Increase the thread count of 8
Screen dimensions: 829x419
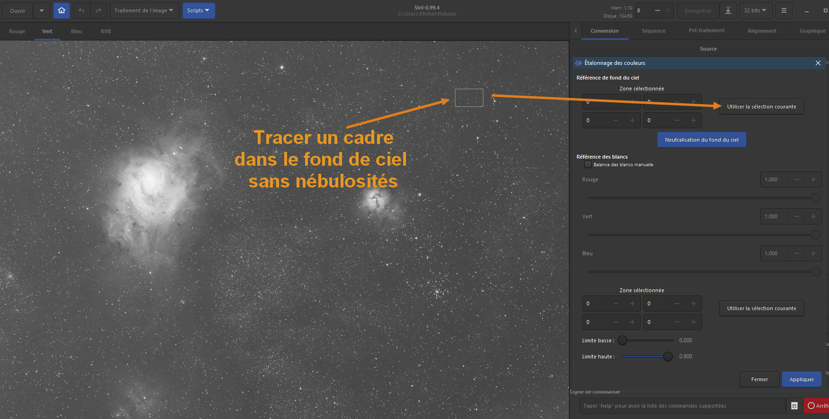click(668, 10)
